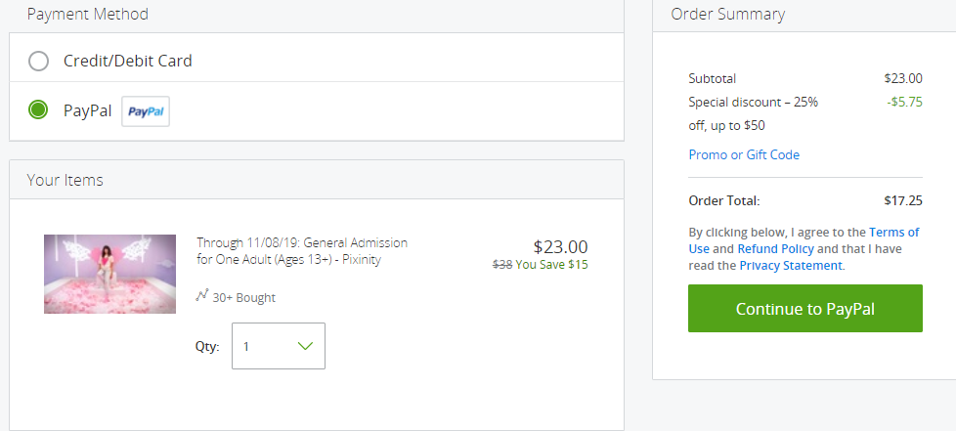Select the PayPal radio button
The height and width of the screenshot is (431, 956).
pyautogui.click(x=38, y=110)
